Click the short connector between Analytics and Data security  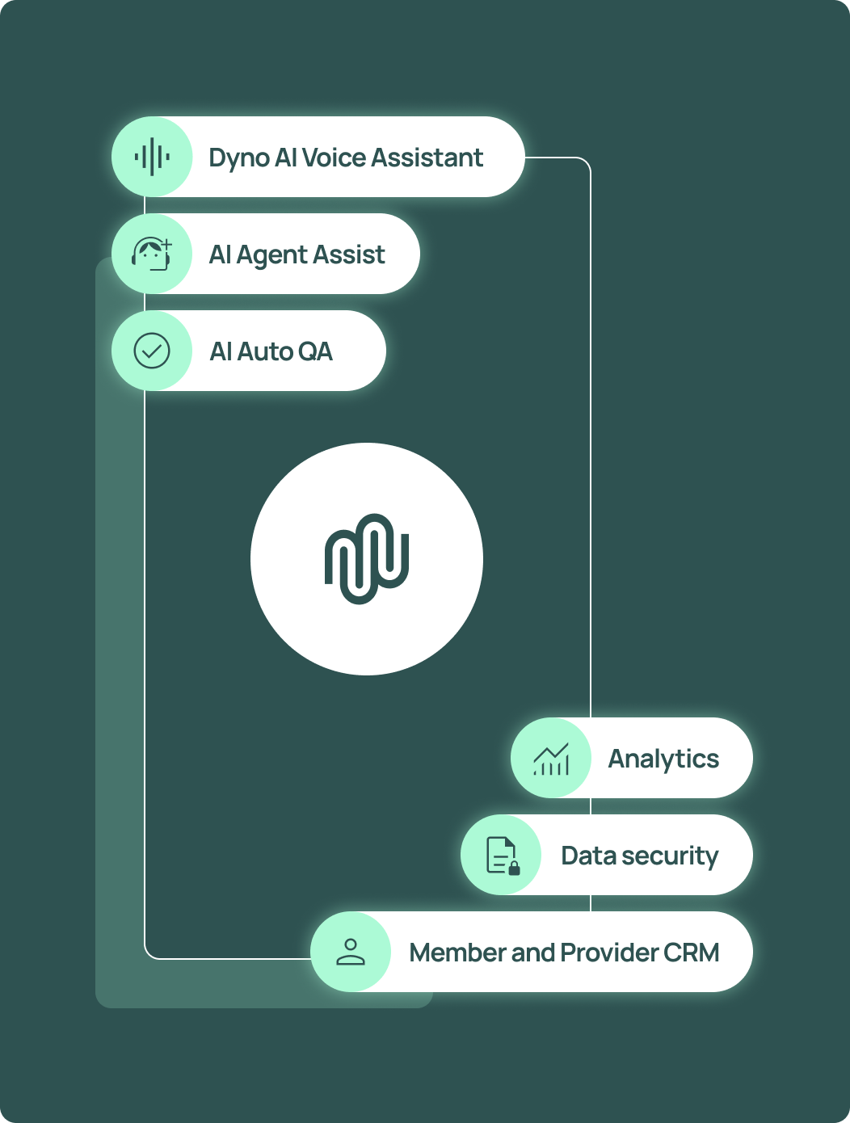pos(591,806)
